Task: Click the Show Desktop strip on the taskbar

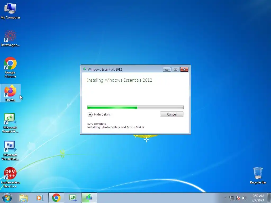Action: (x=269, y=198)
